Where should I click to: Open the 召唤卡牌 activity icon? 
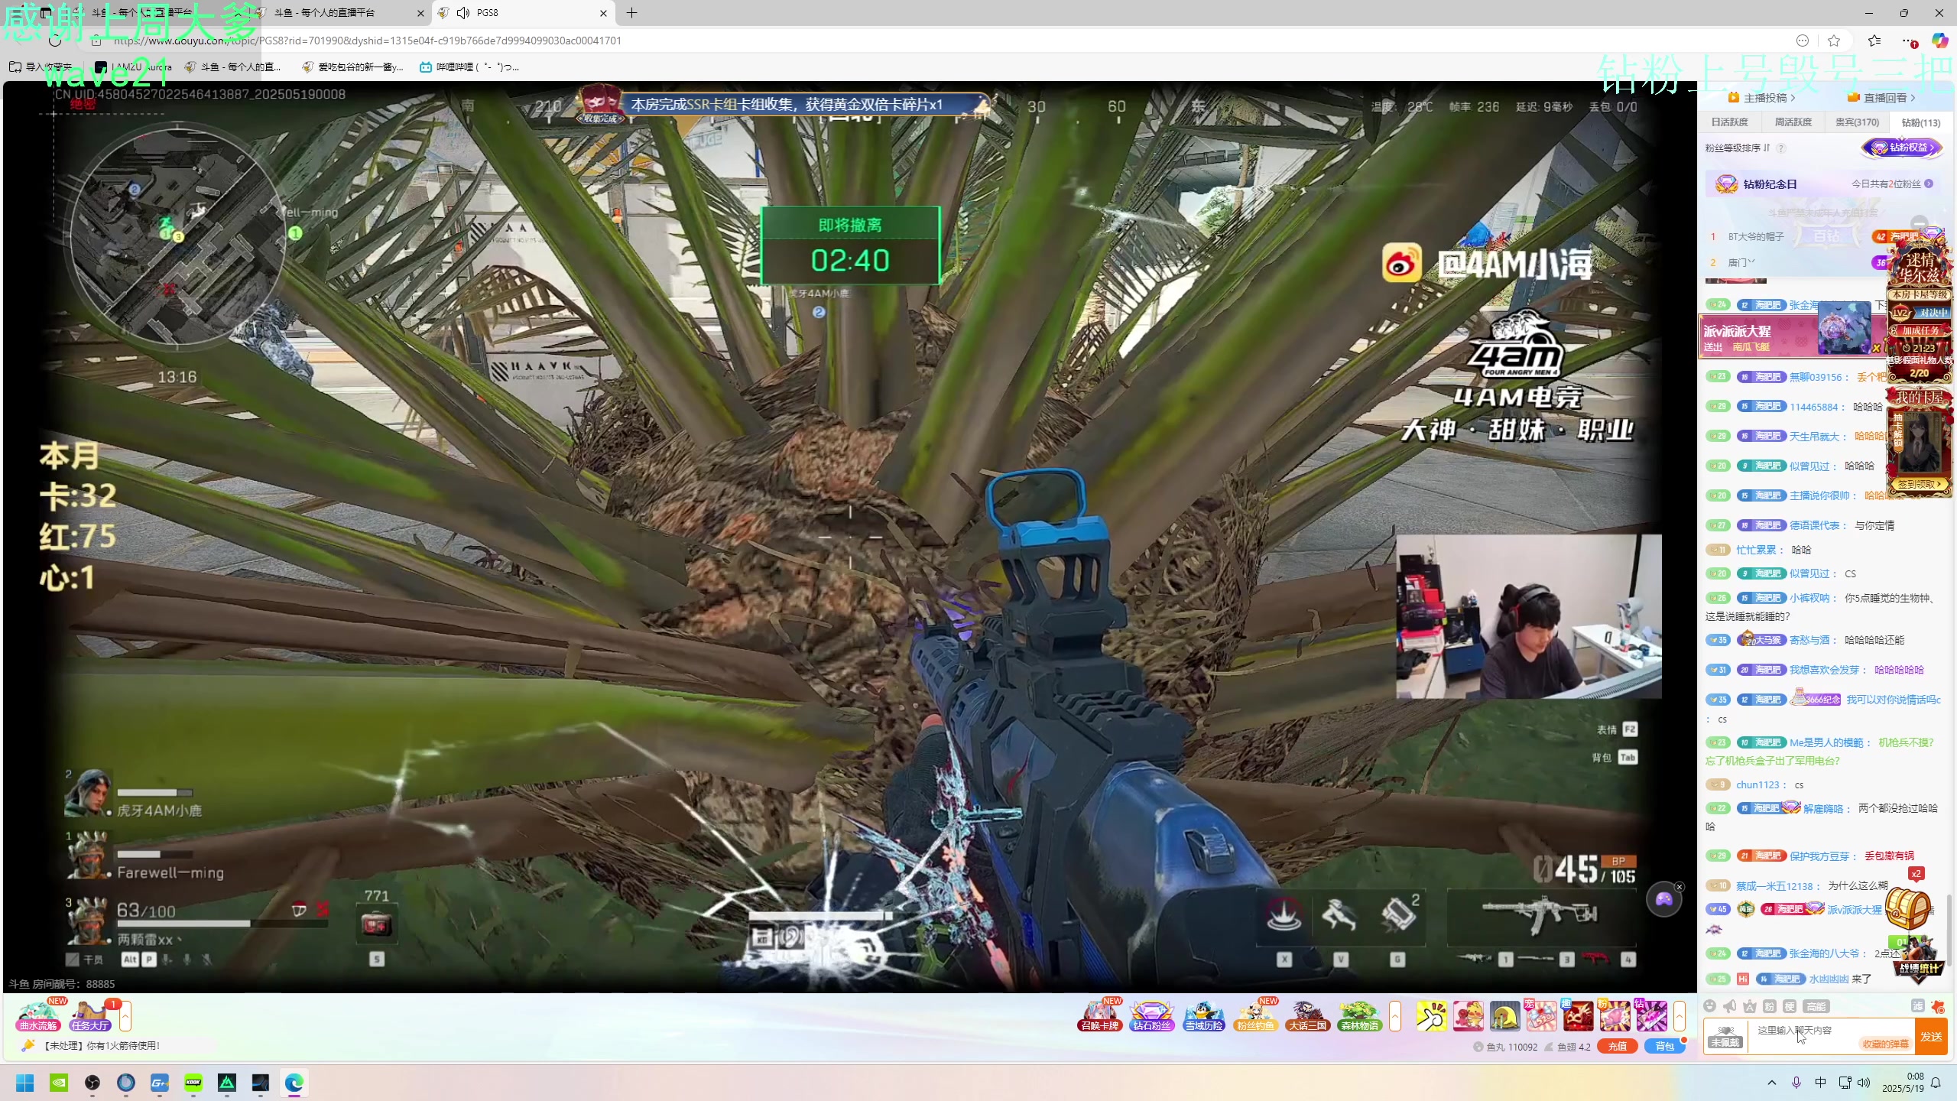(1100, 1016)
